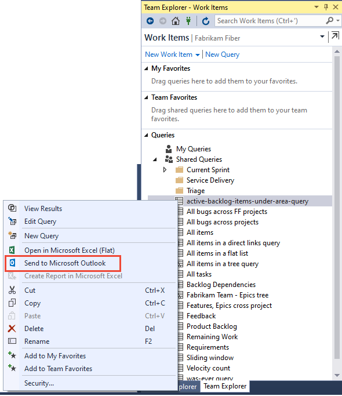Select the Remaining Work query

(212, 337)
